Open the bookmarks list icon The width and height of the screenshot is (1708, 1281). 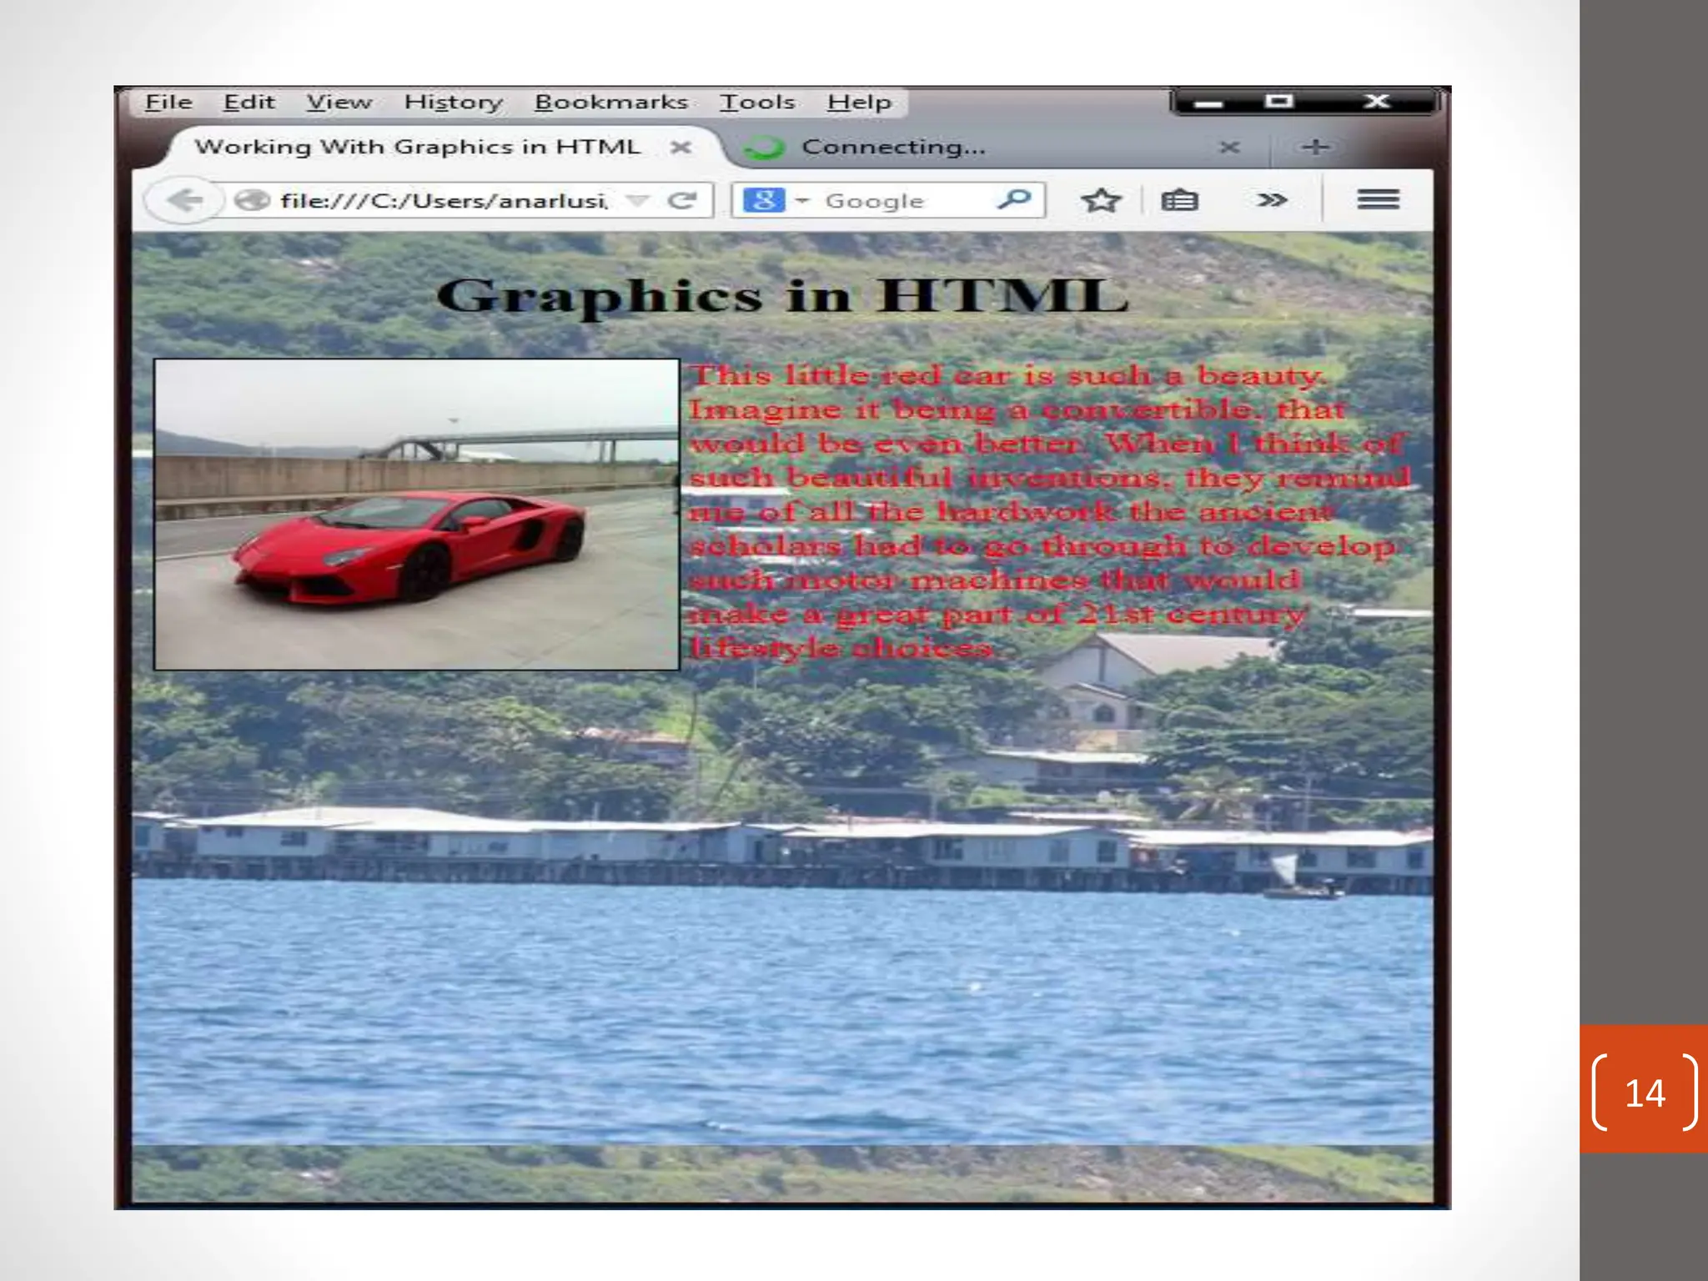click(x=1179, y=200)
